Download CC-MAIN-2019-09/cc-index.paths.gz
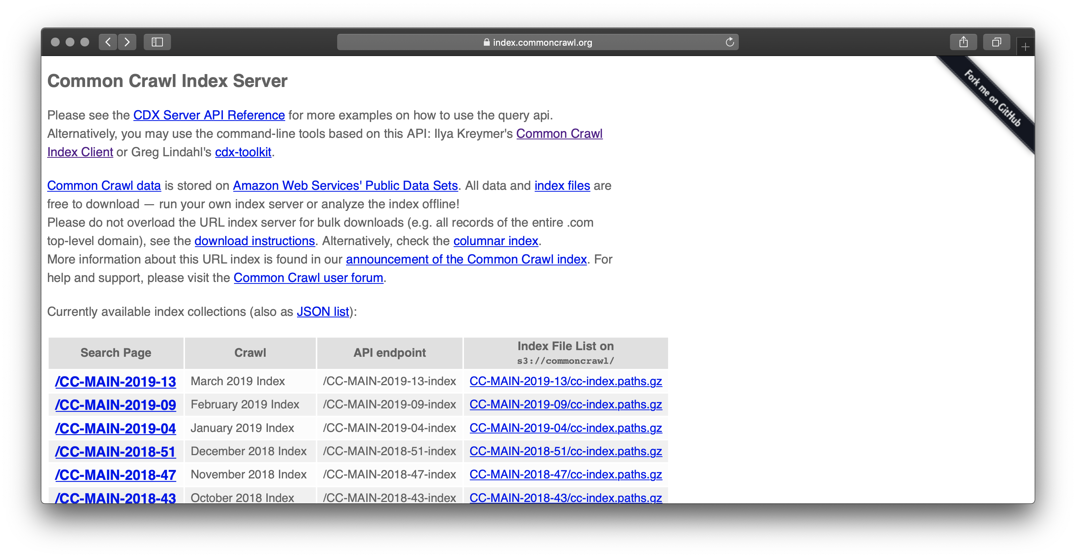1076x558 pixels. pos(566,405)
